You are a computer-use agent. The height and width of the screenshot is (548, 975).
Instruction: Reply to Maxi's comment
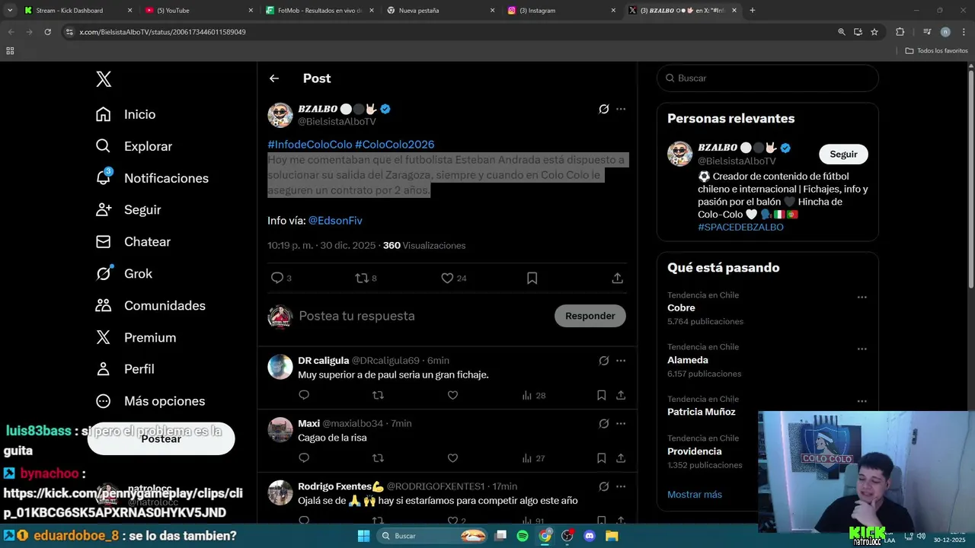coord(304,458)
